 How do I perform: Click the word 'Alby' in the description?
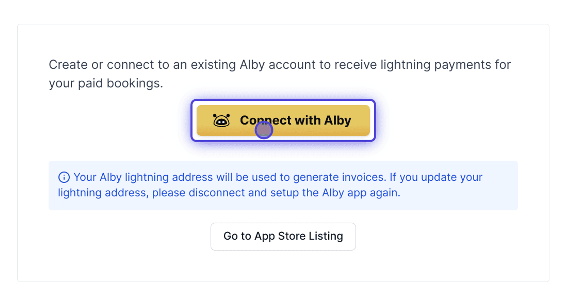(x=252, y=65)
